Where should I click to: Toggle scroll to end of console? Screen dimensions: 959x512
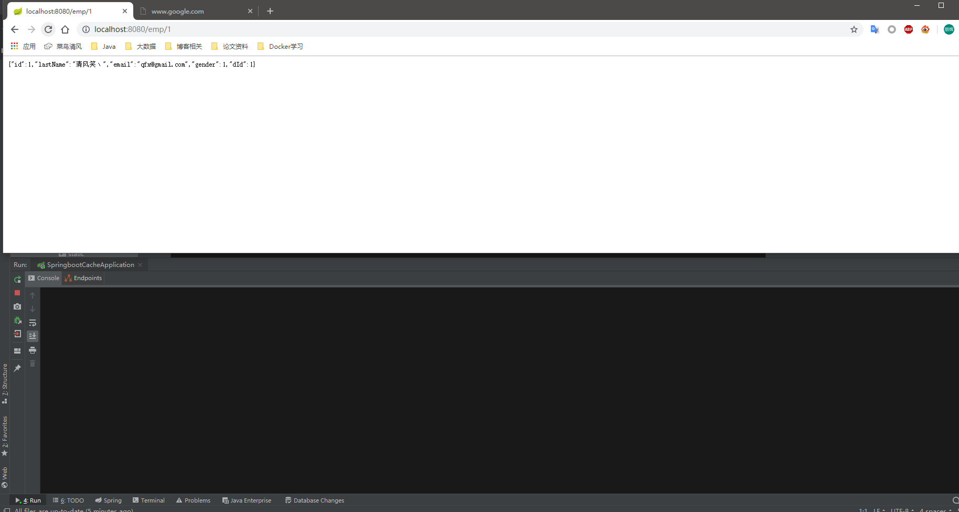[x=33, y=336]
